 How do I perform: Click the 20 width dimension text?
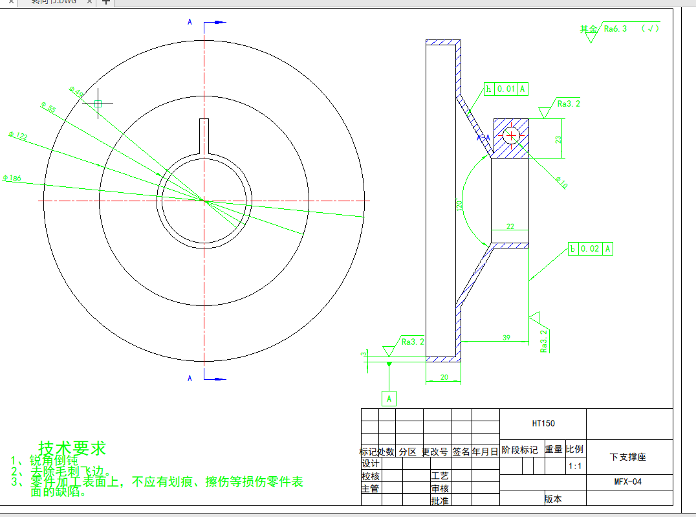pos(444,377)
